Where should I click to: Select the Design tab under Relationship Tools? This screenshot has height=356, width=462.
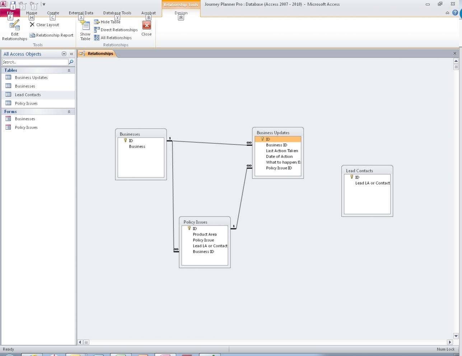tap(181, 13)
